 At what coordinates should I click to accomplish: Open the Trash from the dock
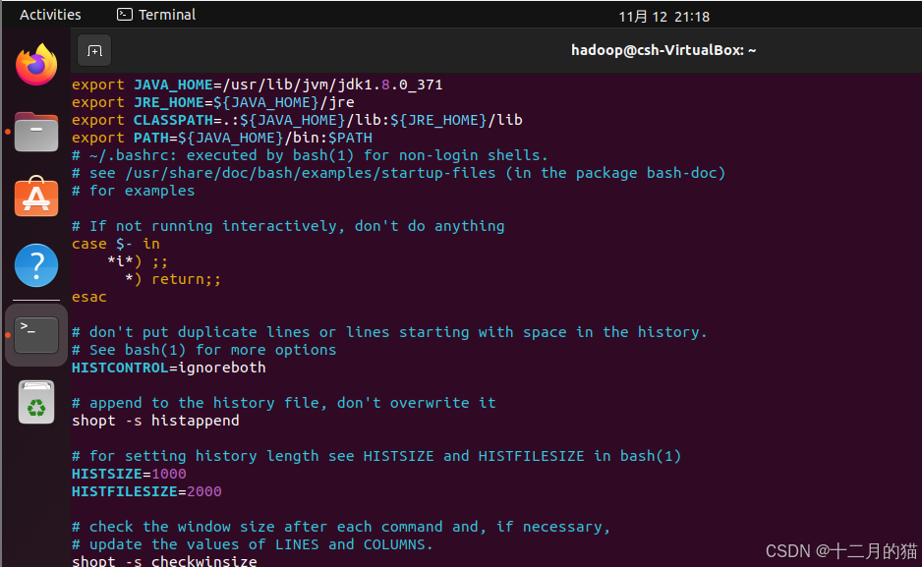coord(36,403)
